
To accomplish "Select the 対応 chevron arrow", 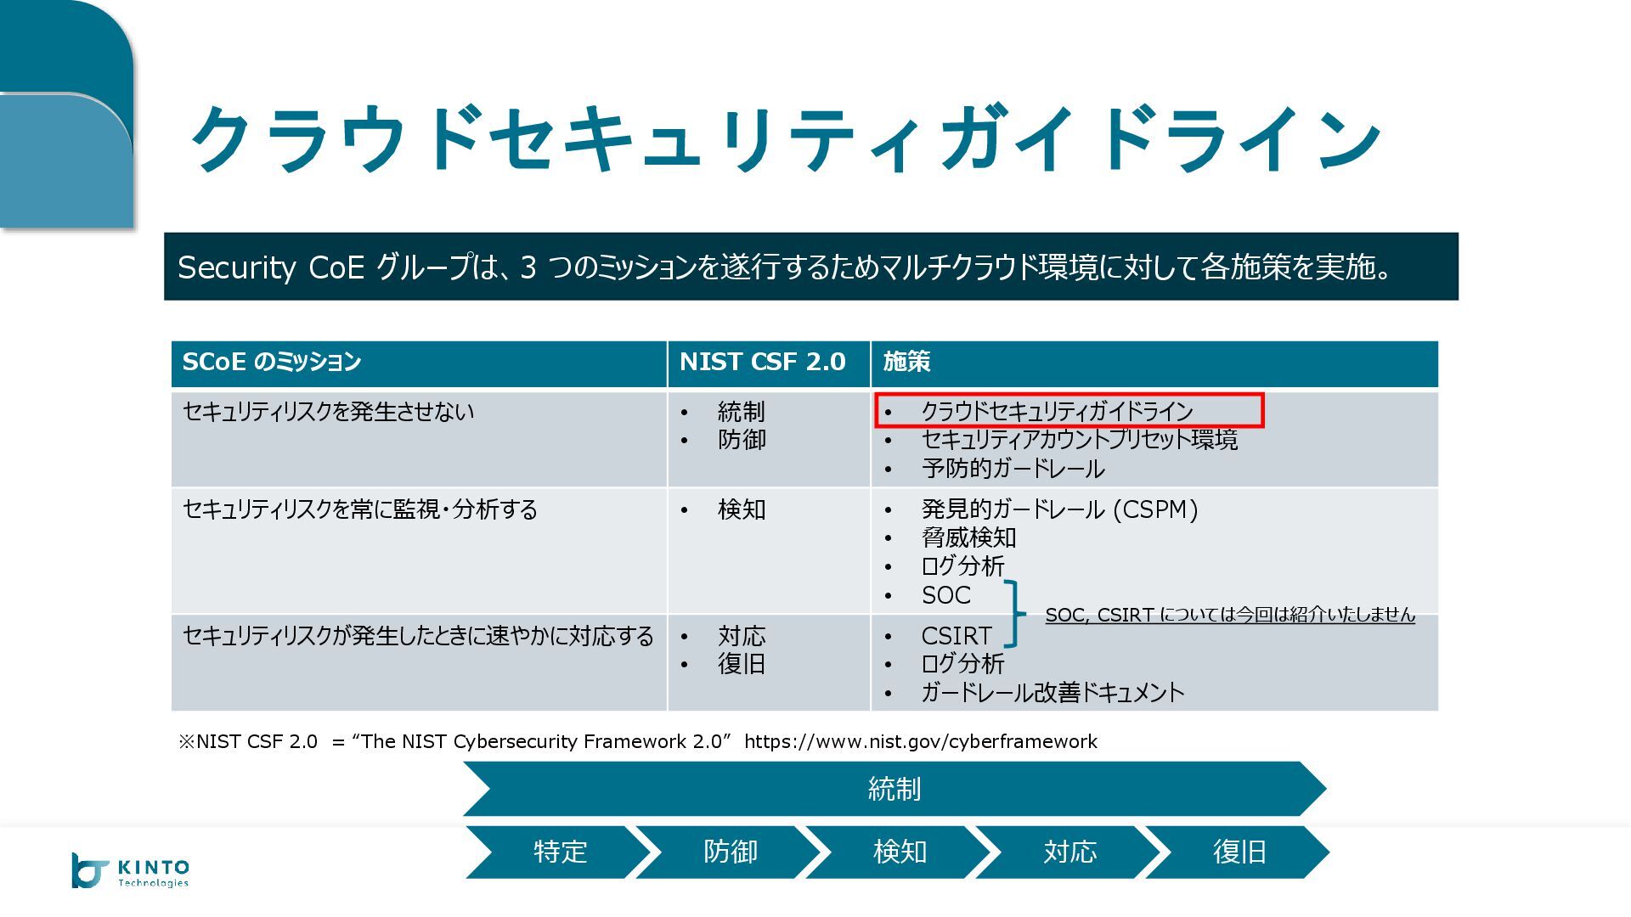I will [1069, 852].
